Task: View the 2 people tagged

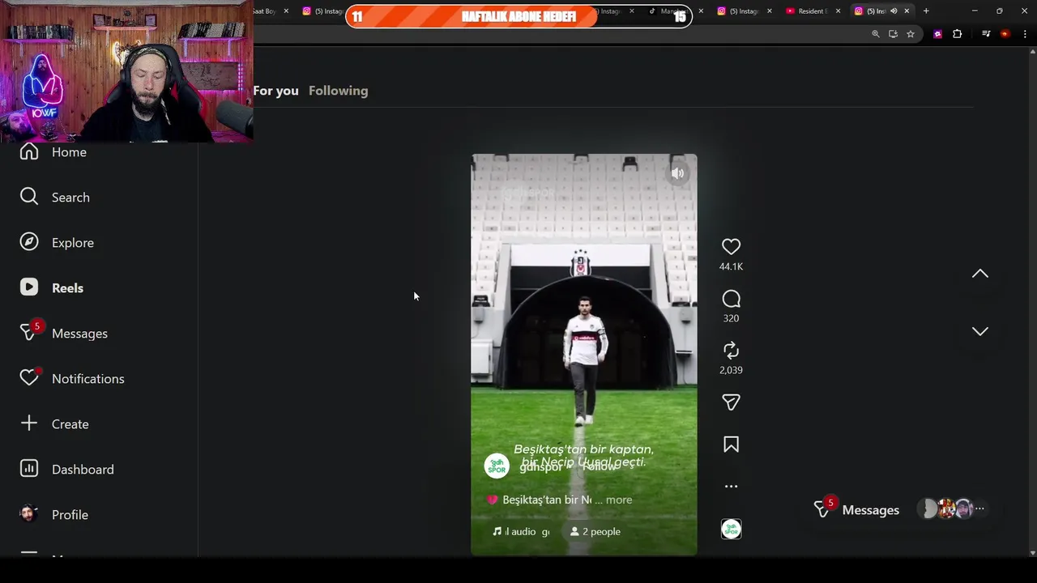Action: [x=595, y=532]
